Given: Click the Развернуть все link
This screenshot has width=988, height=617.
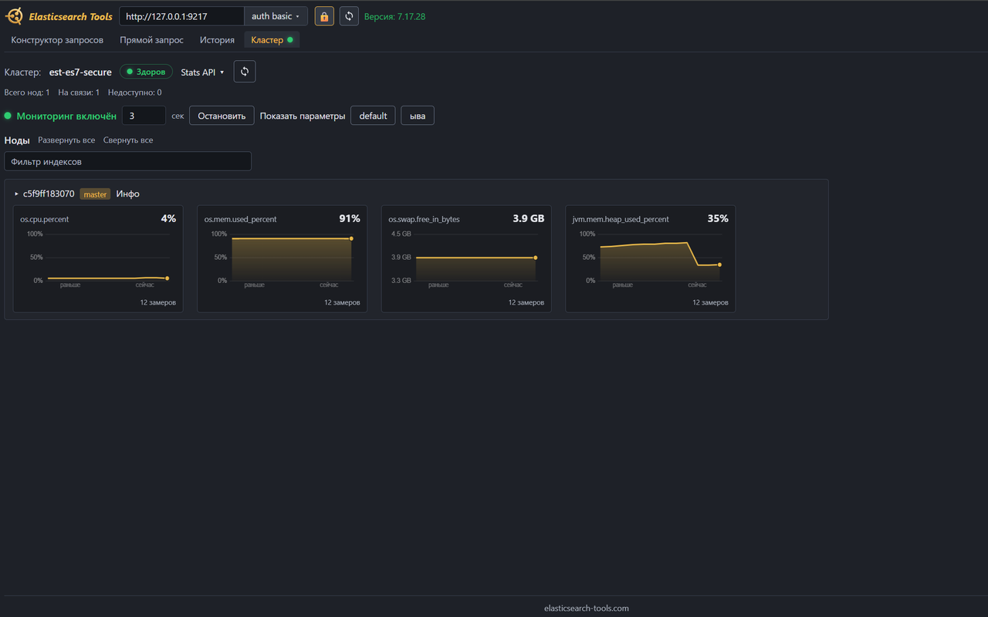Looking at the screenshot, I should pyautogui.click(x=66, y=140).
